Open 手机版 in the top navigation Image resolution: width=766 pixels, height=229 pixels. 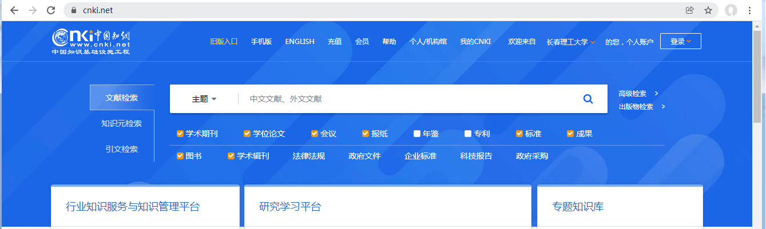[261, 41]
